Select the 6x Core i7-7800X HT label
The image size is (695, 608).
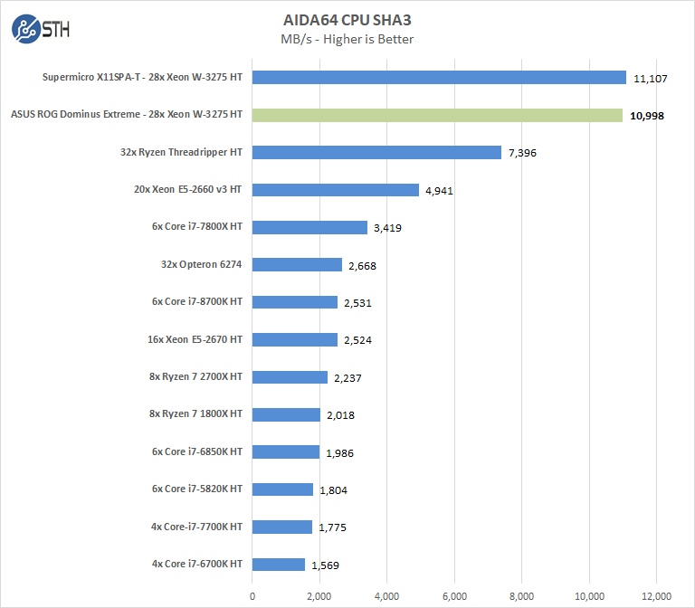pyautogui.click(x=197, y=226)
